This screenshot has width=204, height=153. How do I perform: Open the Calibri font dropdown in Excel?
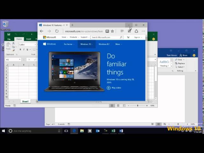35,45
